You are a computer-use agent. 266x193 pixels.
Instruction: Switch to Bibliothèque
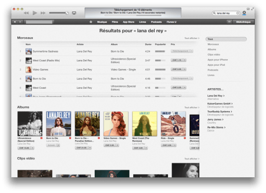click(243, 22)
